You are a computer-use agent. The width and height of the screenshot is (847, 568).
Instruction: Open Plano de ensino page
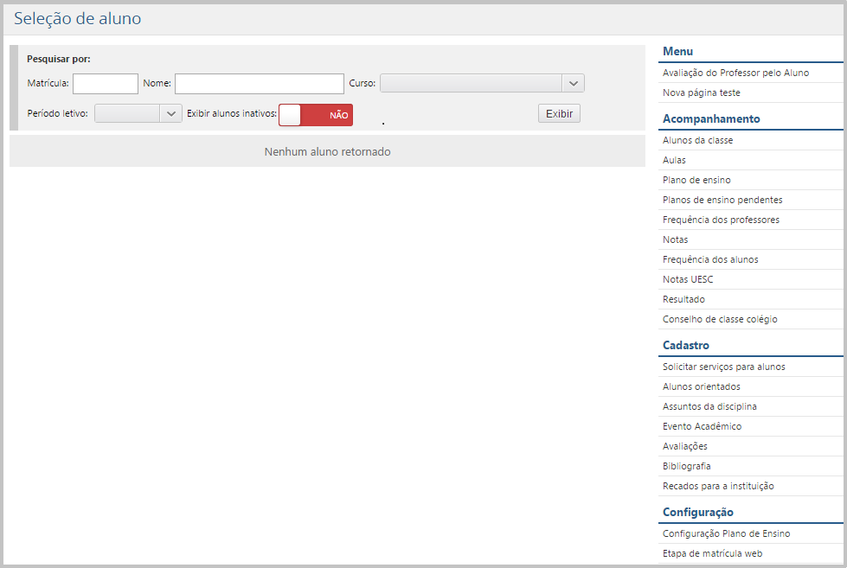click(x=696, y=180)
